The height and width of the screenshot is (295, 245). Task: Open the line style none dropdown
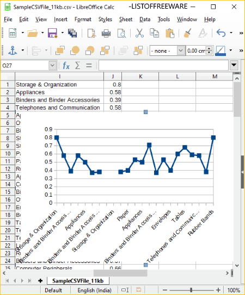168,51
